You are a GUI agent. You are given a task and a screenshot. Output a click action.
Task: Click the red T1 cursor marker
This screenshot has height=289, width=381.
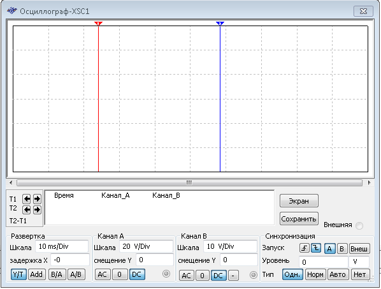(x=98, y=24)
